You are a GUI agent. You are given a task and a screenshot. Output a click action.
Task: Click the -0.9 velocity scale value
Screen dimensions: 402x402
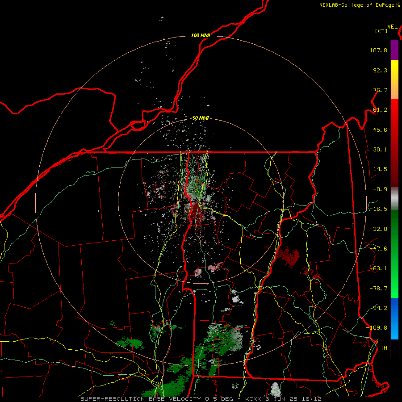(x=380, y=189)
